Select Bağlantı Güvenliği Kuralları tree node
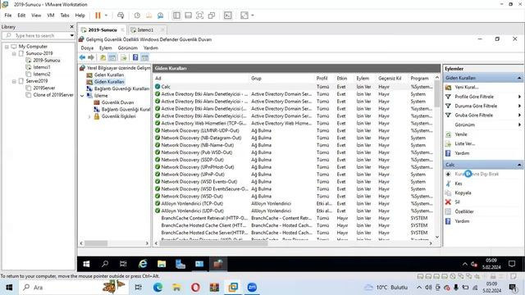Viewport: 525px width, 295px height. coord(121,88)
